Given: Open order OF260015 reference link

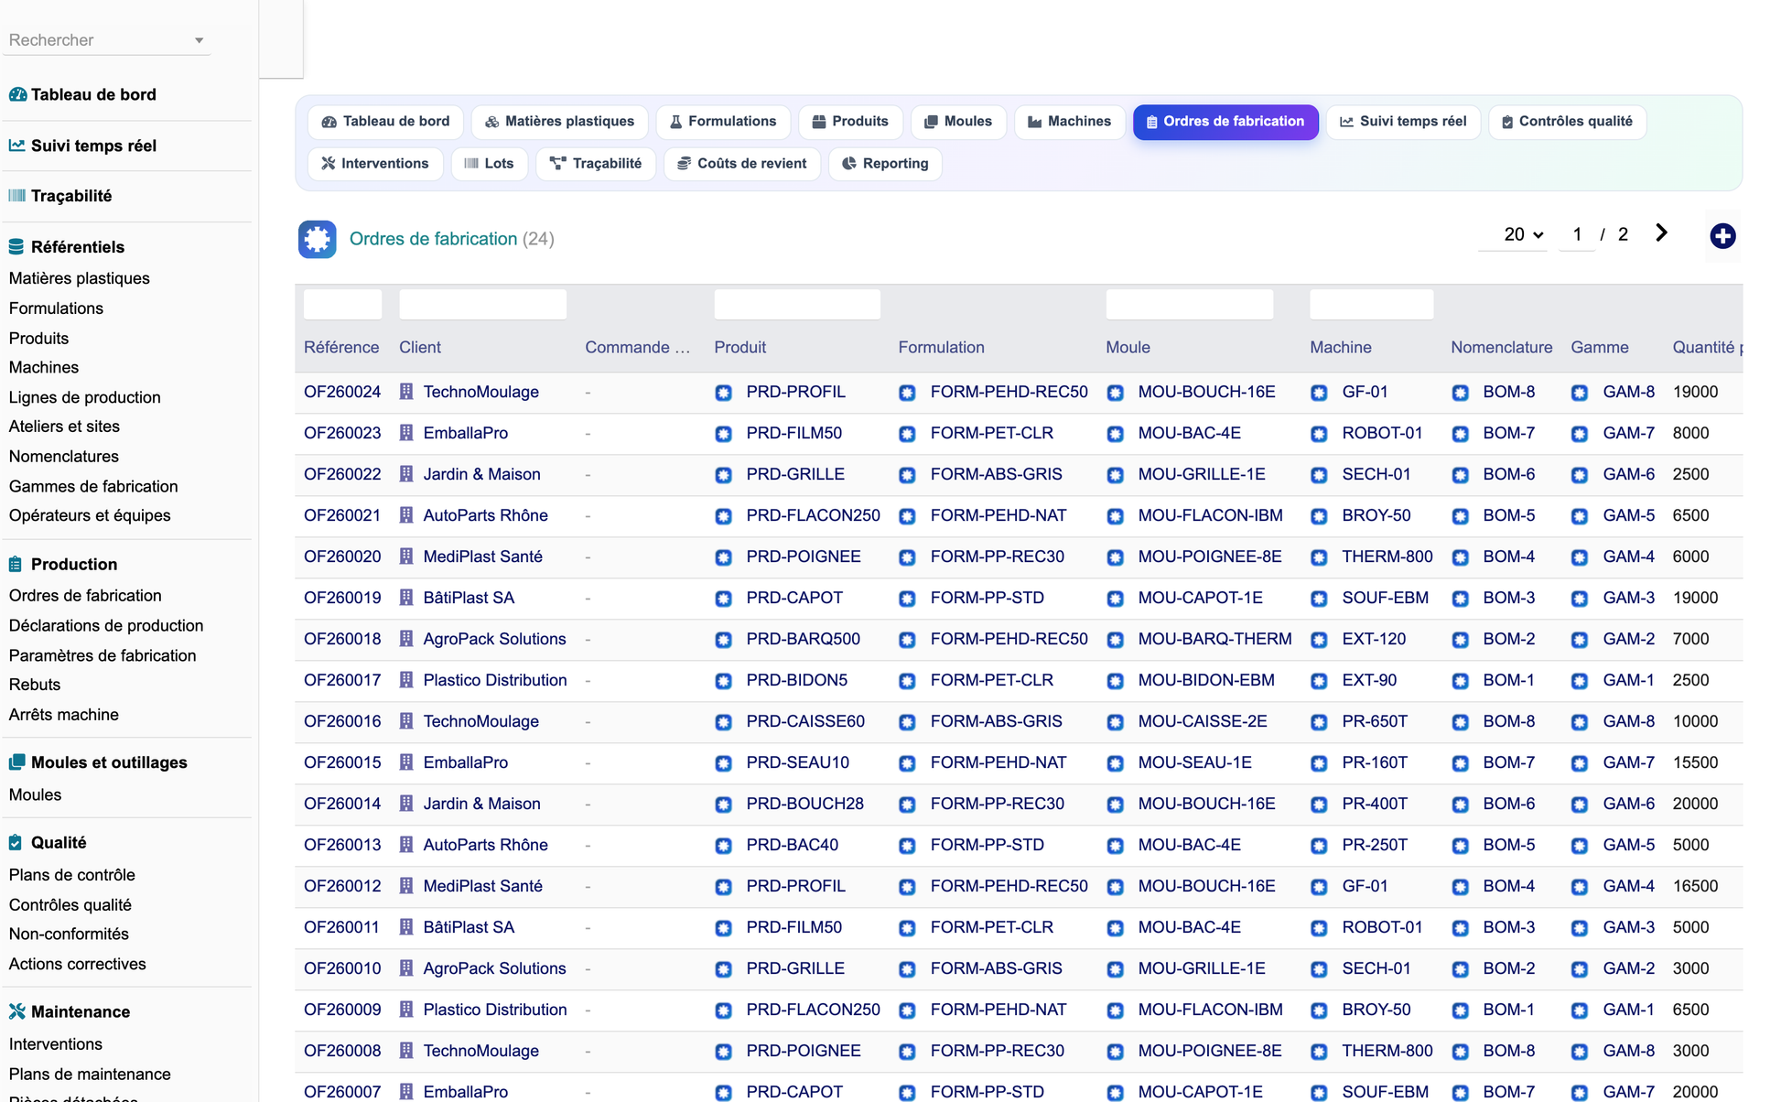Looking at the screenshot, I should point(342,762).
